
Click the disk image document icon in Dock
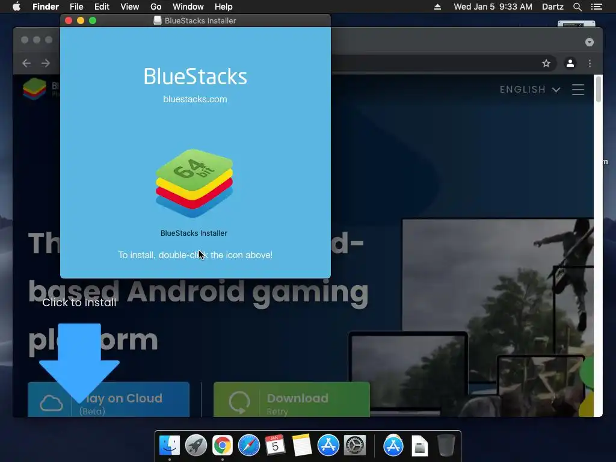[x=419, y=446]
